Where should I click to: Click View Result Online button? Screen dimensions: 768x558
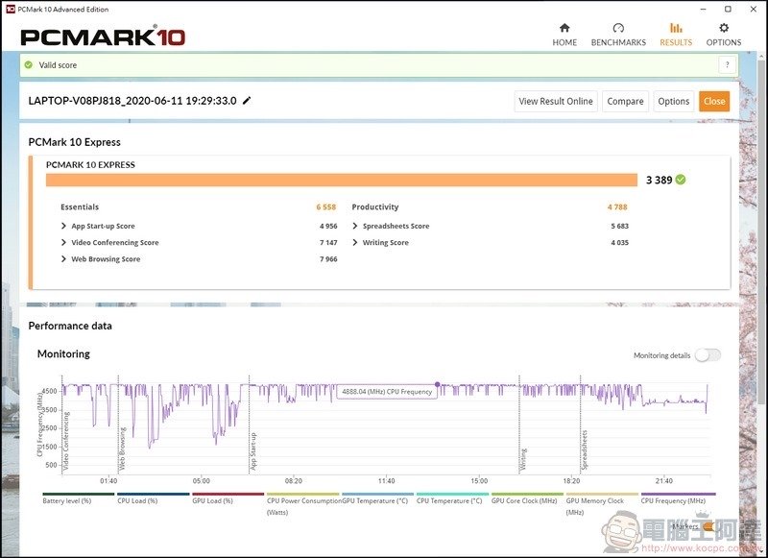pos(556,101)
